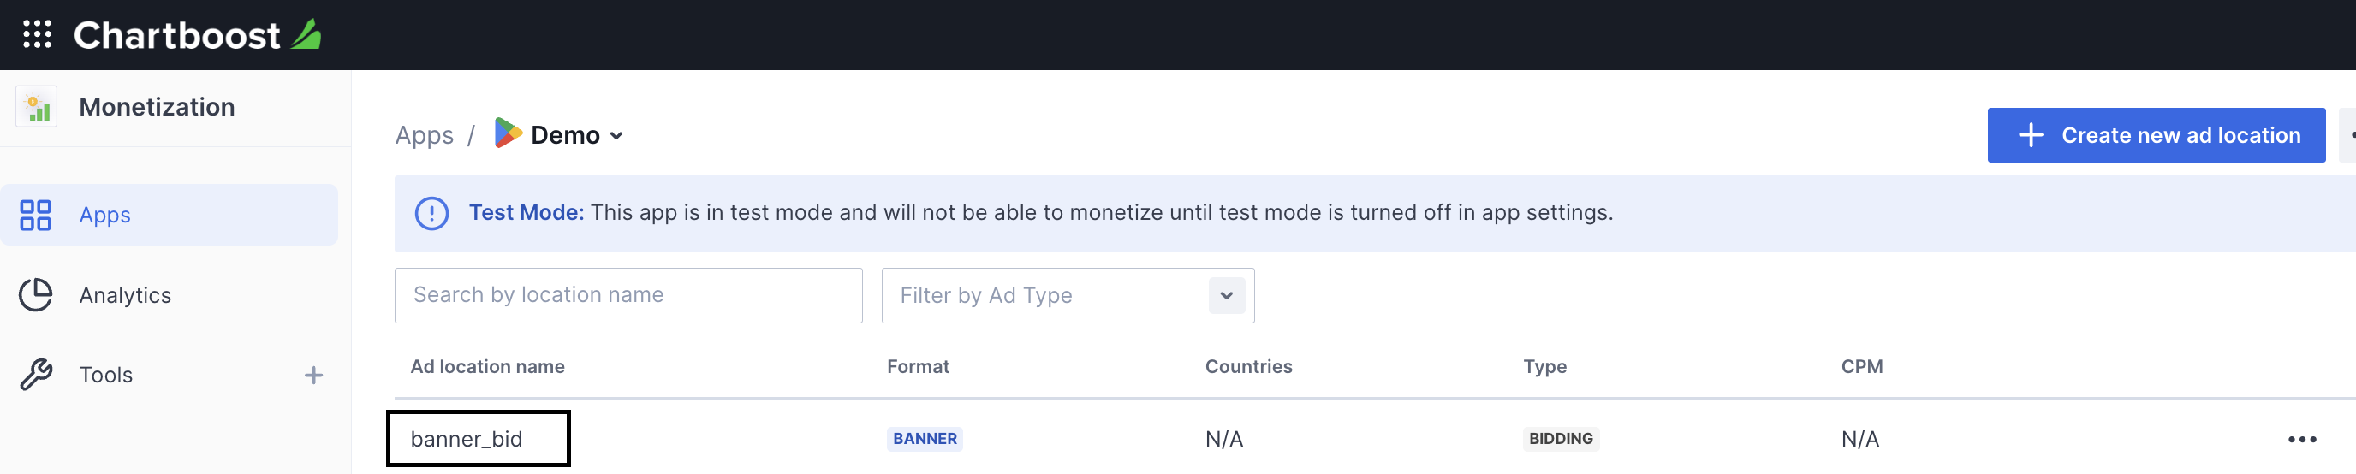Open the three-dot menu for banner_bid
This screenshot has height=474, width=2356.
[2301, 439]
